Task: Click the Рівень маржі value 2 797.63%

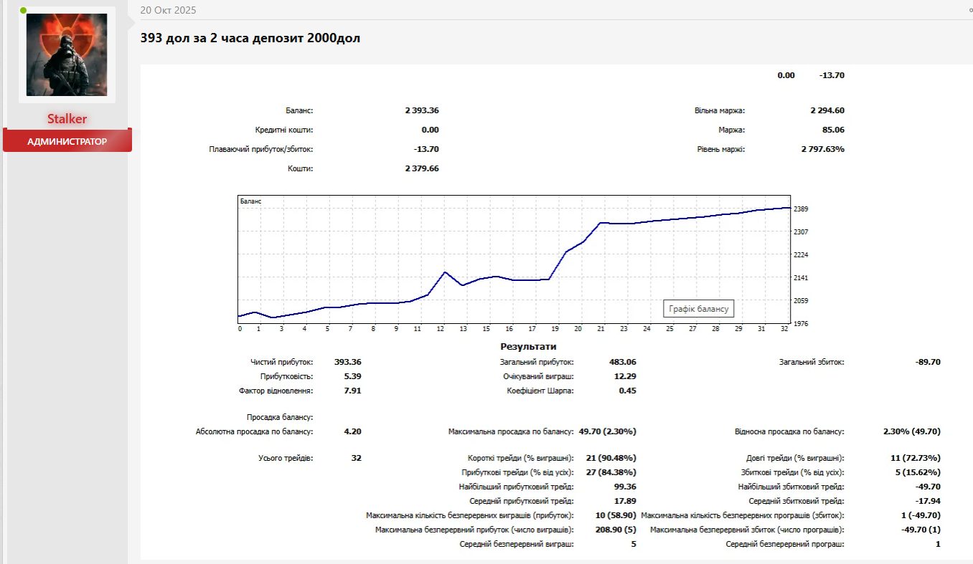Action: (822, 149)
